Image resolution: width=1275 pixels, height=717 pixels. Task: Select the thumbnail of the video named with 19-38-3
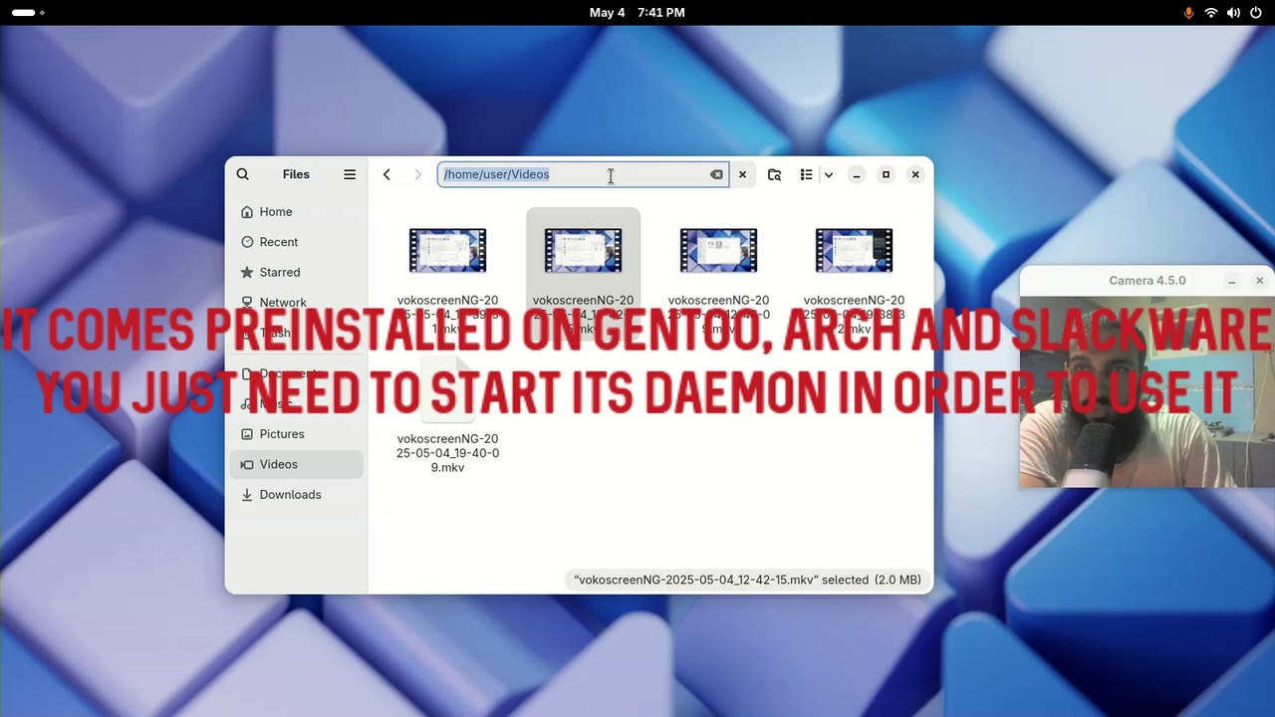pyautogui.click(x=854, y=250)
